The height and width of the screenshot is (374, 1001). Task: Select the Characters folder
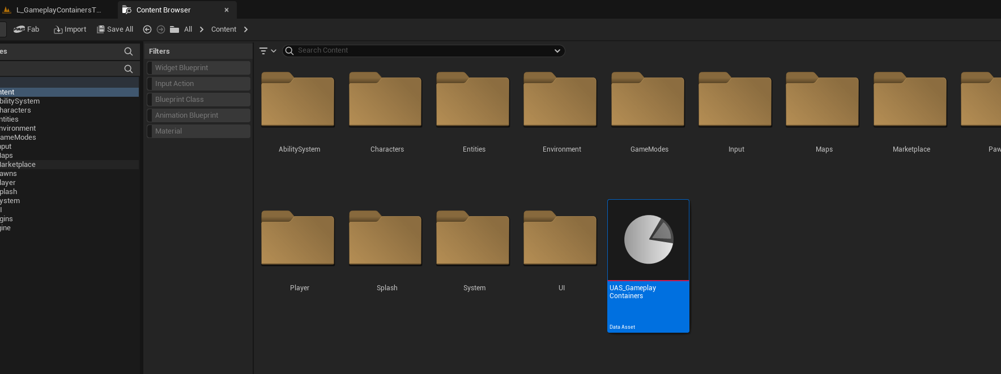385,99
